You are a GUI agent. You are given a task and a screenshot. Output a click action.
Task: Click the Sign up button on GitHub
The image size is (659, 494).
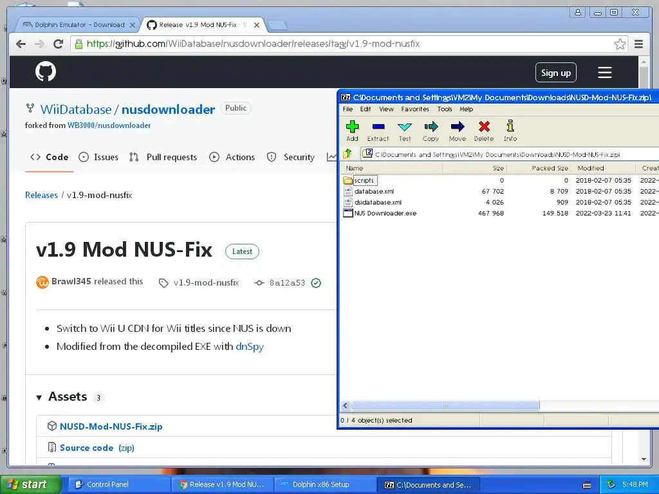coord(555,73)
